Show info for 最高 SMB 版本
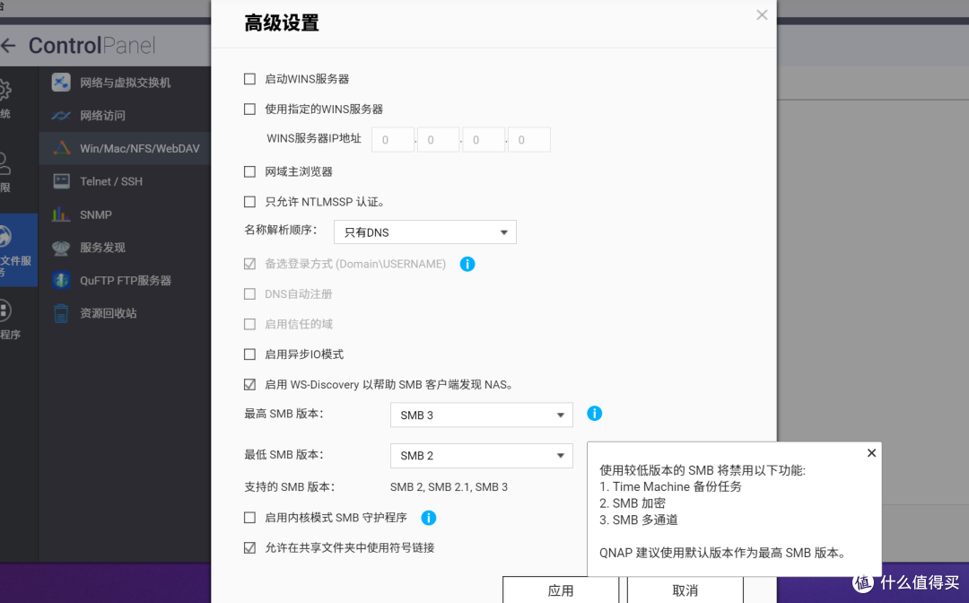 (x=594, y=414)
